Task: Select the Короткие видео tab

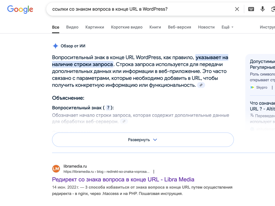Action: point(127,27)
